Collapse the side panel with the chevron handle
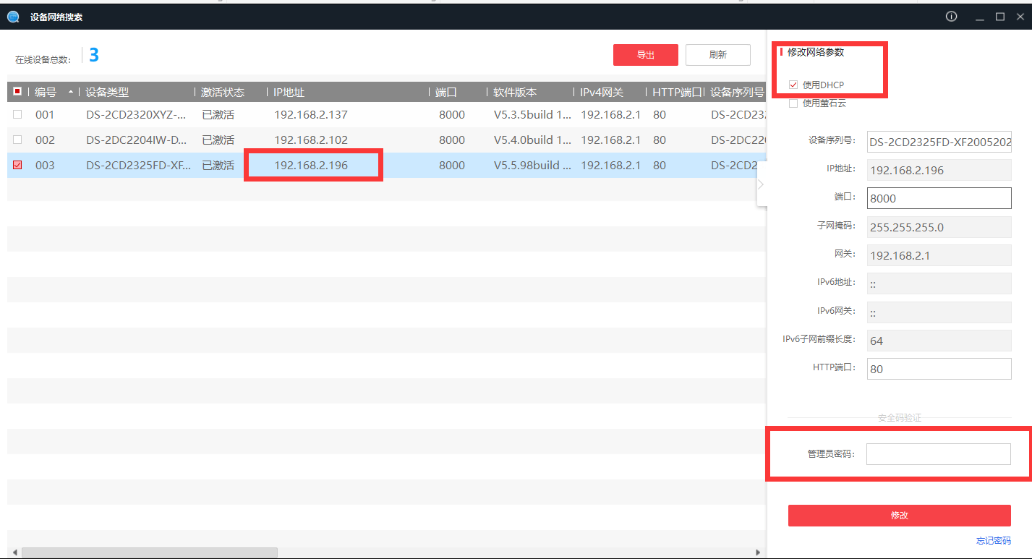Viewport: 1032px width, 559px height. (762, 184)
